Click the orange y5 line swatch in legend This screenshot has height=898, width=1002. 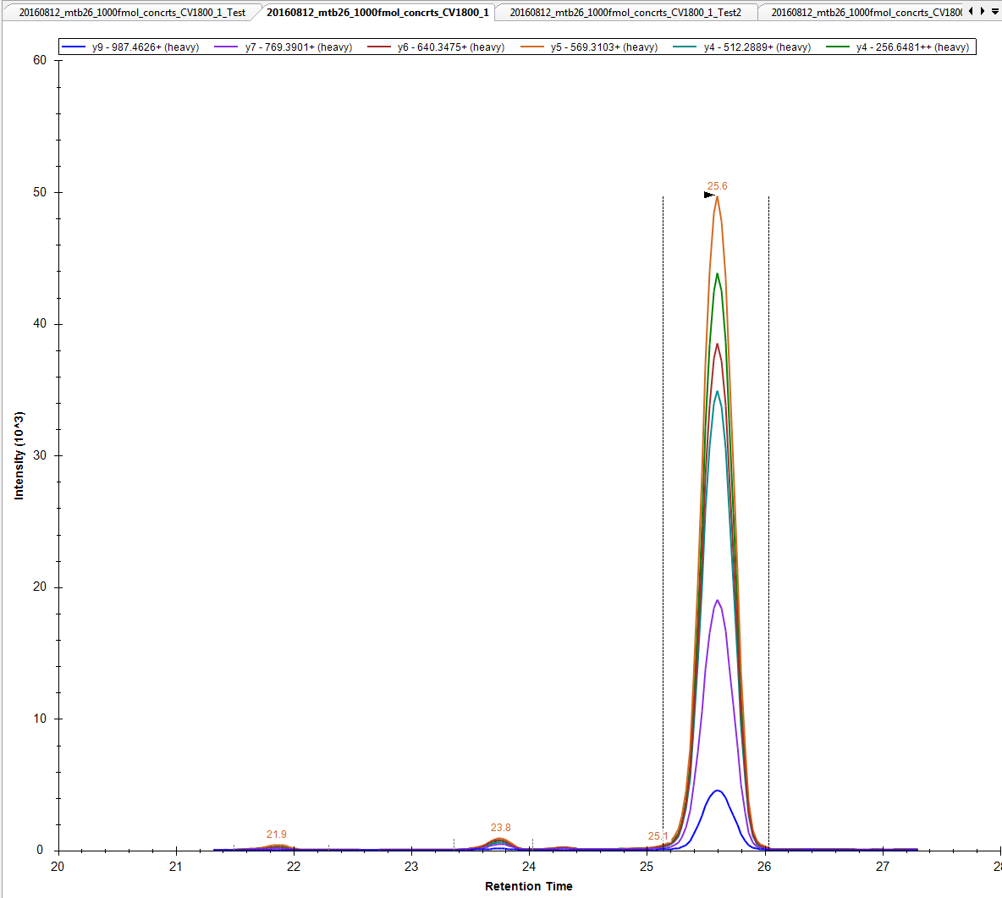(532, 47)
